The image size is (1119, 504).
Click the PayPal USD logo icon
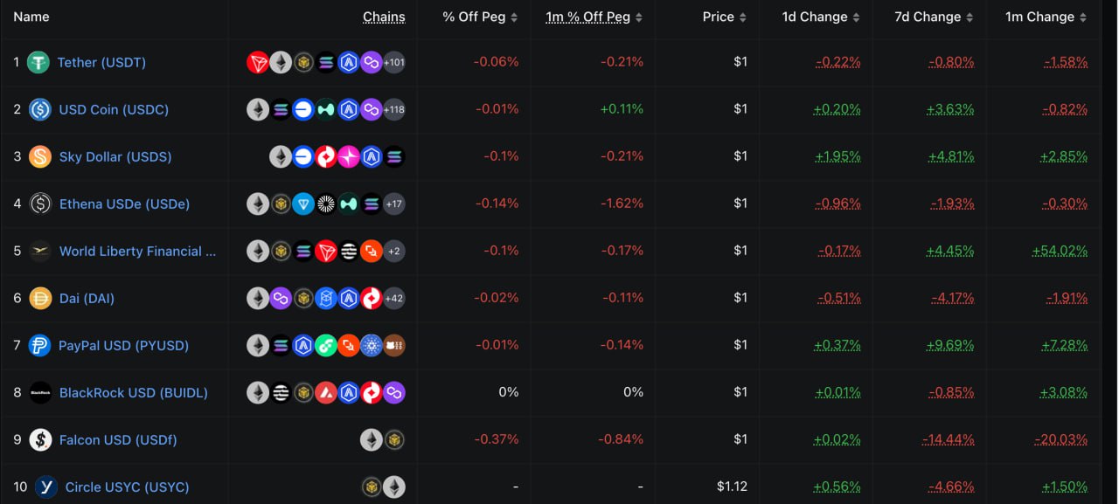[39, 345]
